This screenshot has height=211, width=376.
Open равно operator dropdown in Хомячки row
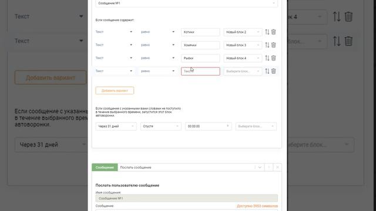(158, 45)
